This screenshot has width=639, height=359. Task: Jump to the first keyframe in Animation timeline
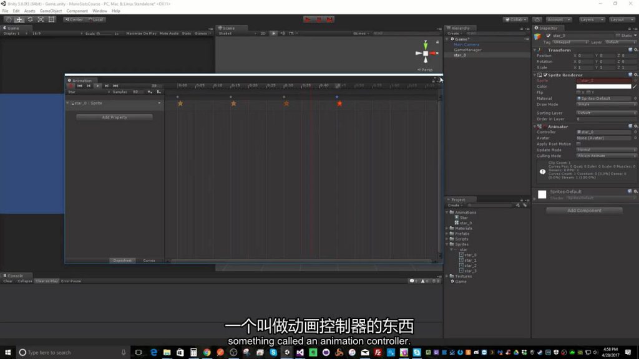pos(80,85)
